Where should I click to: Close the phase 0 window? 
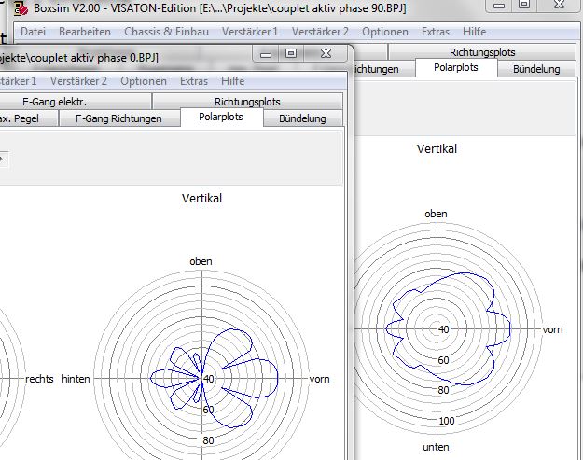pos(326,54)
